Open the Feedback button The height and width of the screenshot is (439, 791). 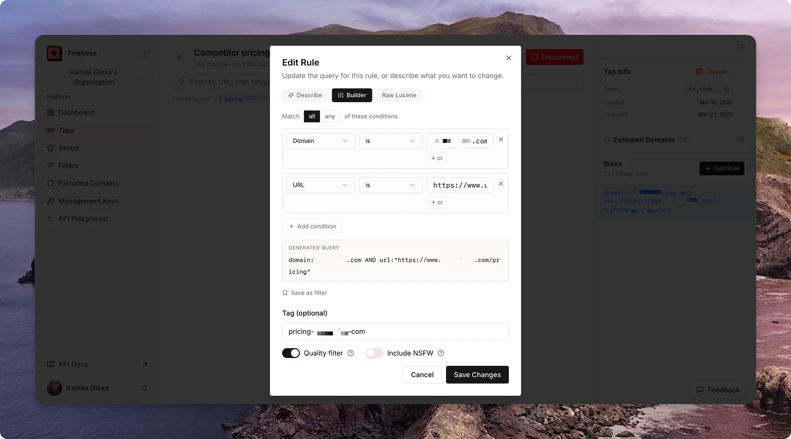(x=718, y=390)
